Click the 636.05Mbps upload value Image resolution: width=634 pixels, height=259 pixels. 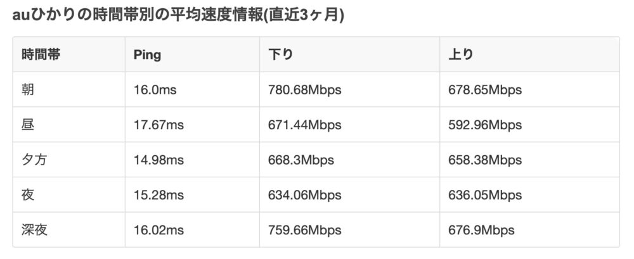[485, 194]
